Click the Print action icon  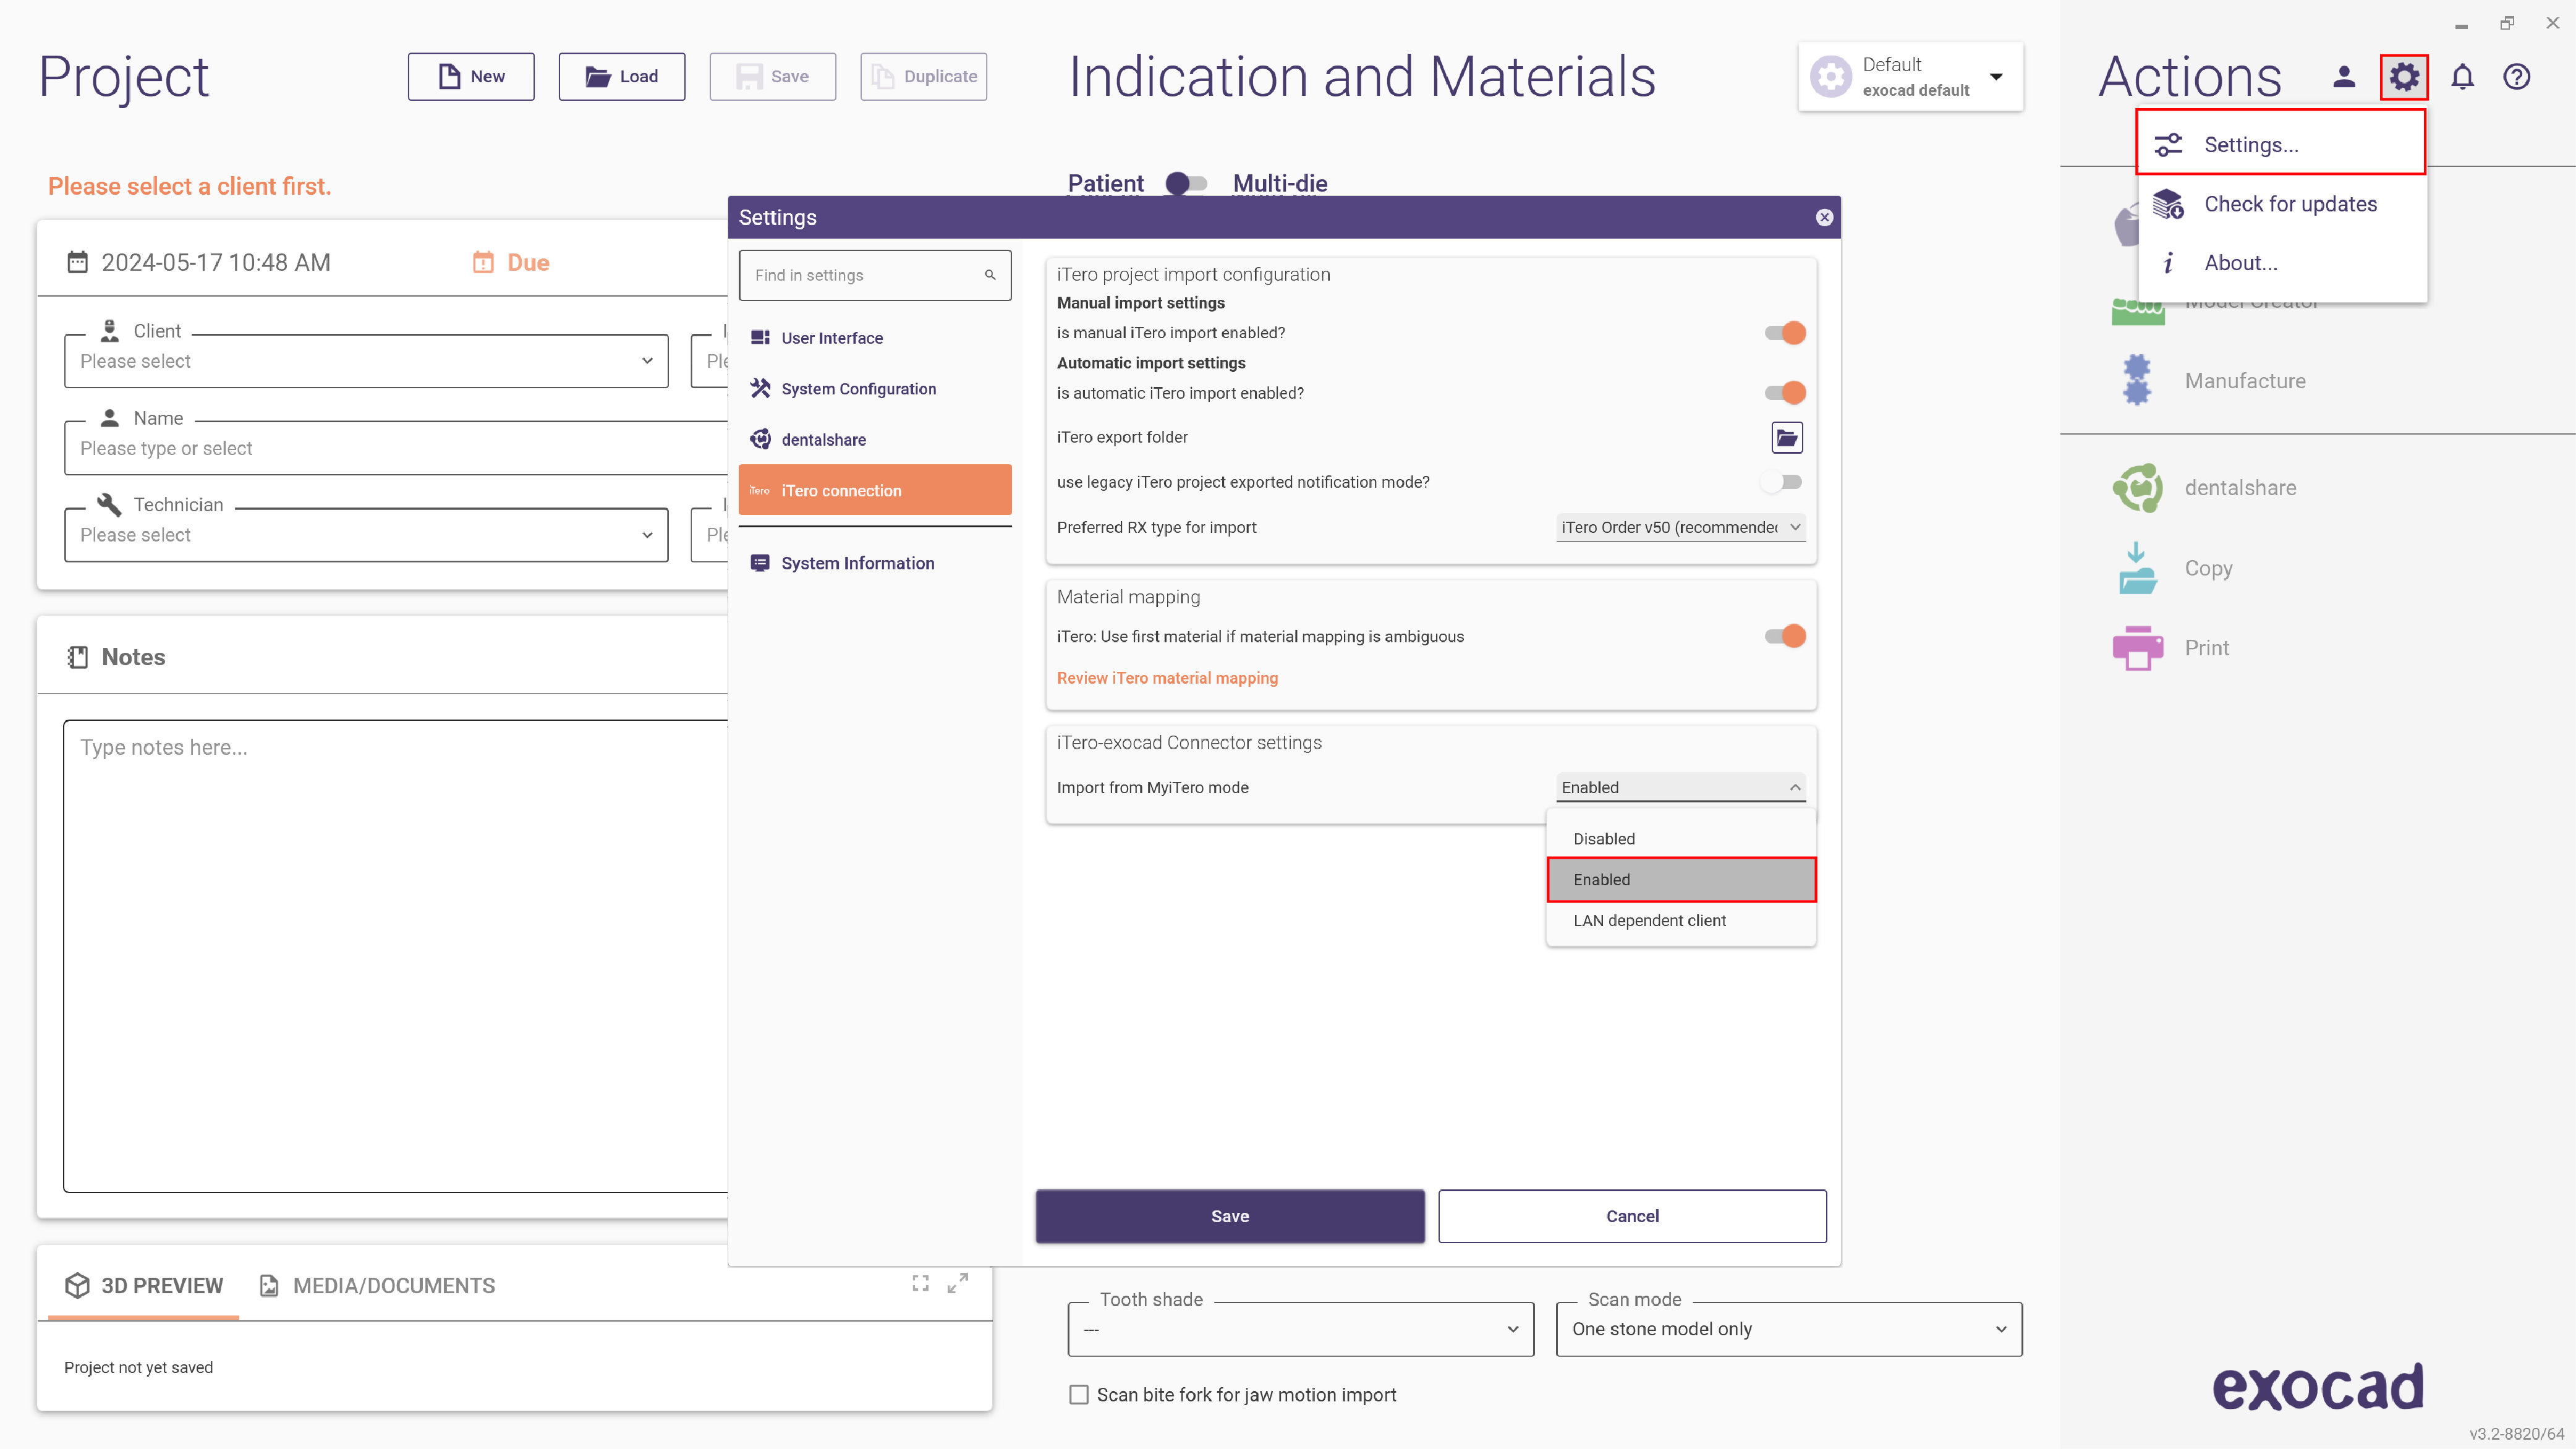(x=2137, y=648)
